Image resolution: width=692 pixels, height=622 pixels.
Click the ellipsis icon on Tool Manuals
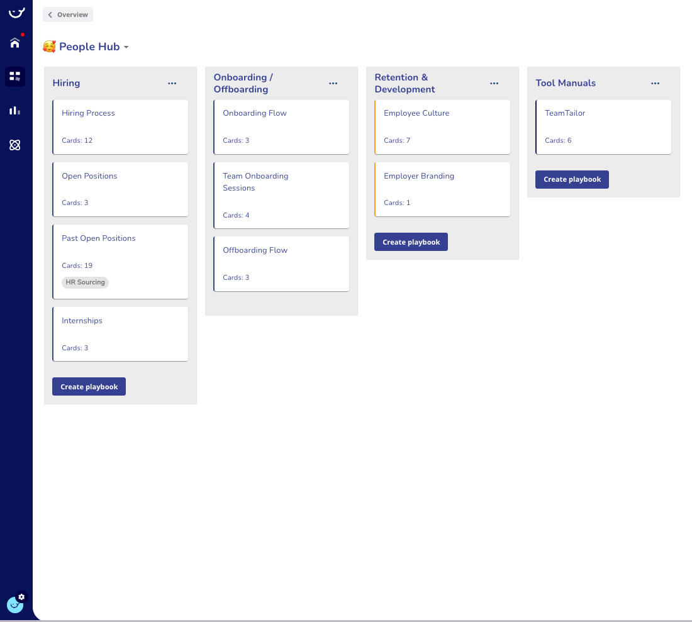click(x=655, y=83)
